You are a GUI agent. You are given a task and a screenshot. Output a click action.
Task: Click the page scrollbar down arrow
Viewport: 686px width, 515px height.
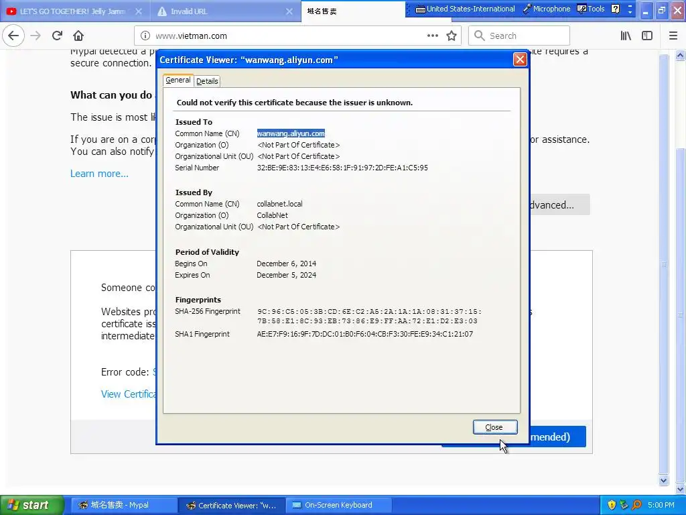pyautogui.click(x=680, y=490)
